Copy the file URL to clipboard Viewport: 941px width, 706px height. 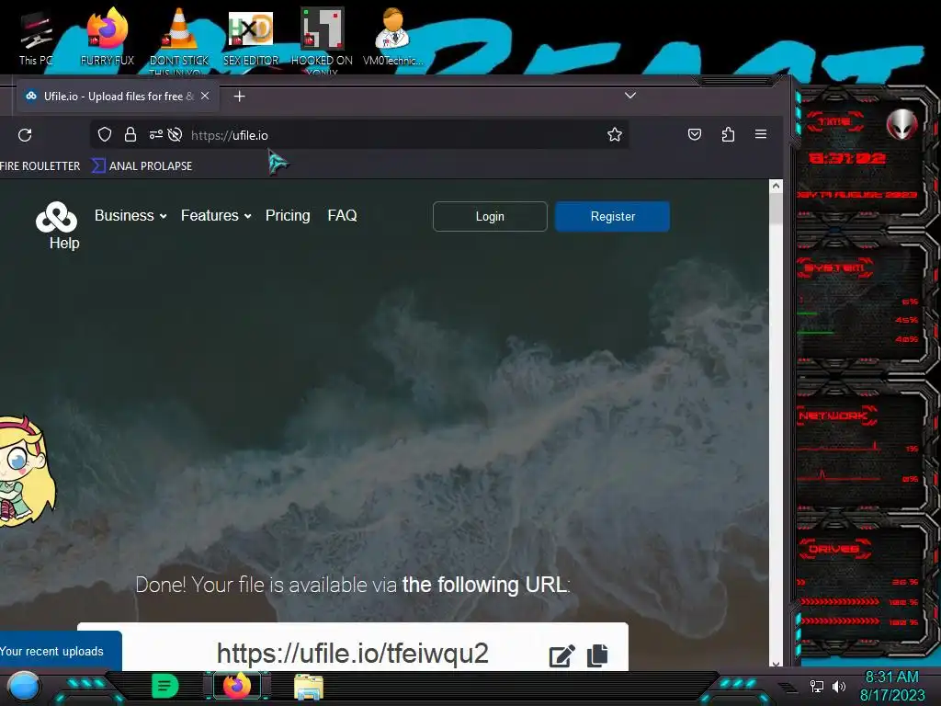pos(597,655)
